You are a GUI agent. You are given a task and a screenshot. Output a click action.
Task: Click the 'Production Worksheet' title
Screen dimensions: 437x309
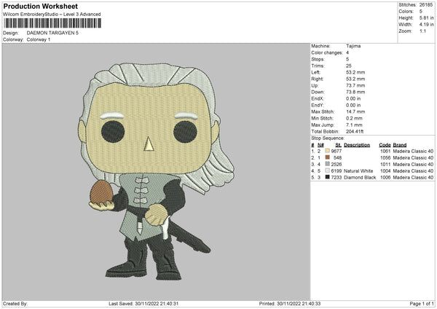tap(40, 6)
